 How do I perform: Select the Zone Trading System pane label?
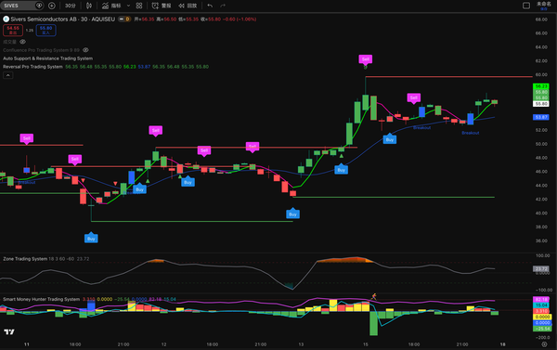pyautogui.click(x=25, y=259)
